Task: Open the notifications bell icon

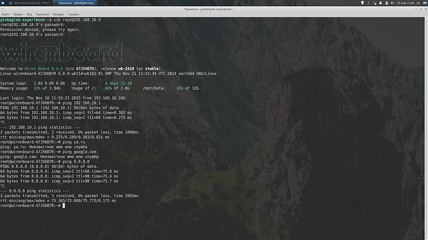Action: click(380, 3)
